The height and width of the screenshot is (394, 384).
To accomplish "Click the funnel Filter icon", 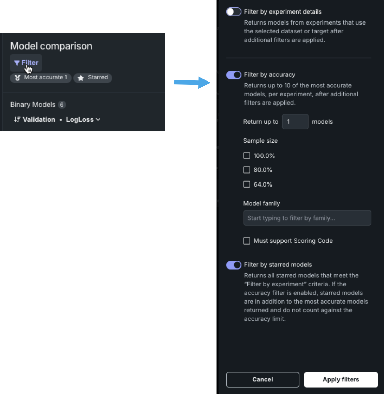I will (17, 63).
